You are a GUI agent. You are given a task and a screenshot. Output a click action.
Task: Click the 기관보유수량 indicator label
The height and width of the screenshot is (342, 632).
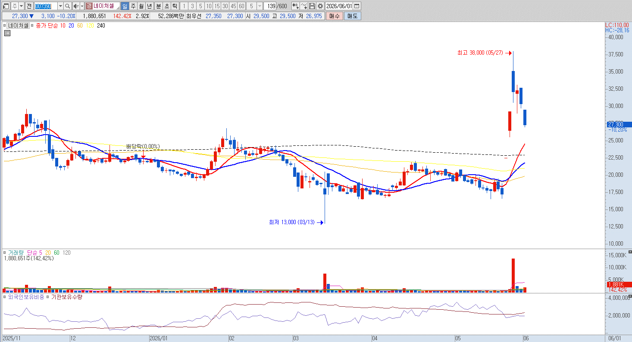pos(67,297)
